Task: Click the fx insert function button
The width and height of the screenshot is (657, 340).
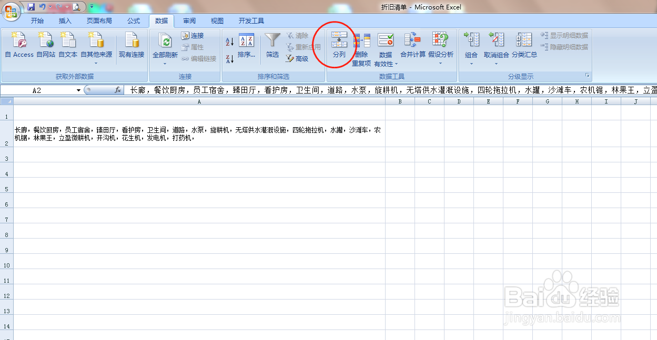Action: pyautogui.click(x=118, y=90)
